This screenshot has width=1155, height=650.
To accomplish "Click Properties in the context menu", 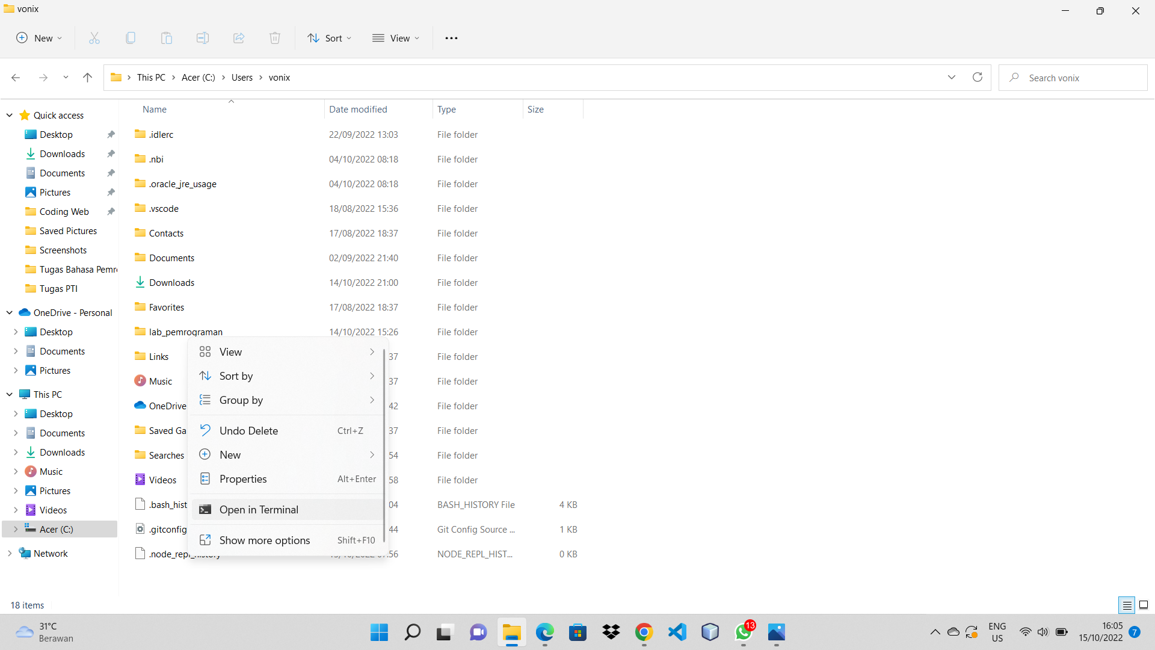I will pos(243,478).
